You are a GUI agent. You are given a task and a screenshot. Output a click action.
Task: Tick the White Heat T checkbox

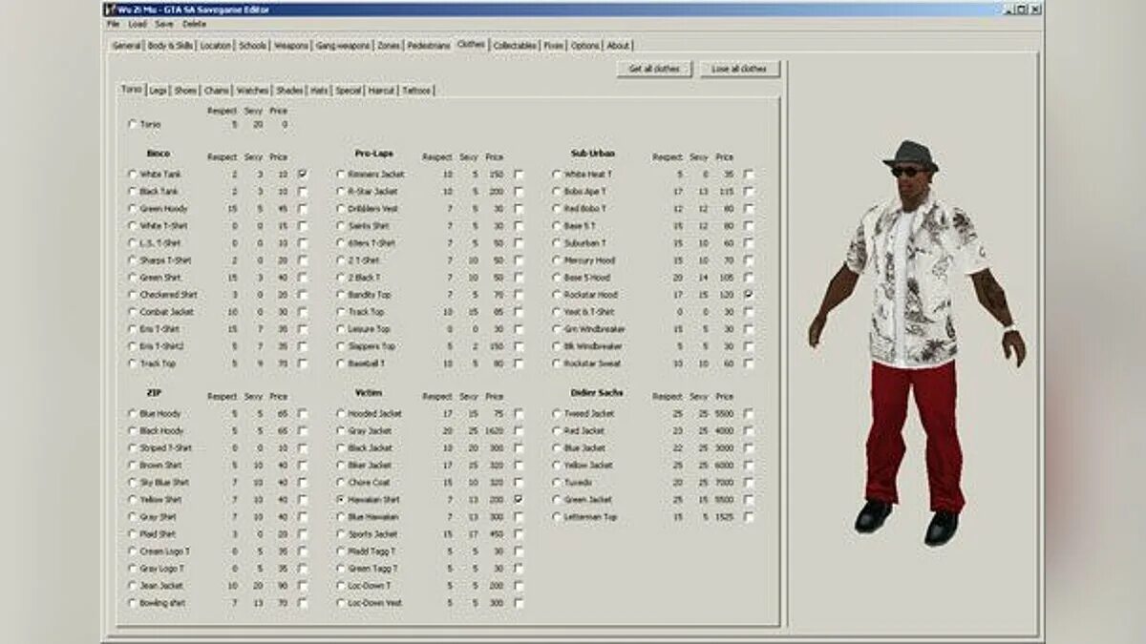pos(749,175)
